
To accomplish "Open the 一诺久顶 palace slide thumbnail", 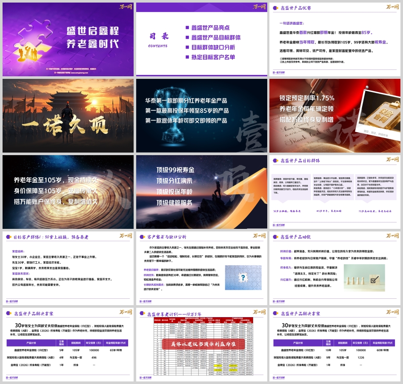I will pyautogui.click(x=68, y=115).
